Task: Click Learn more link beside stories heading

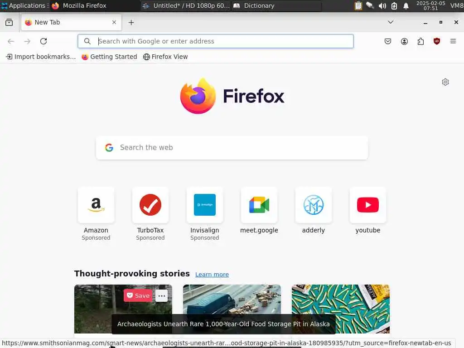Action: (212, 275)
